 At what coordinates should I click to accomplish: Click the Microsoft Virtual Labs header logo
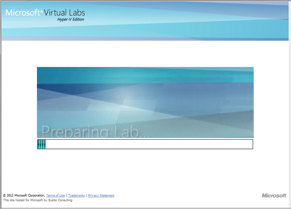pos(45,15)
